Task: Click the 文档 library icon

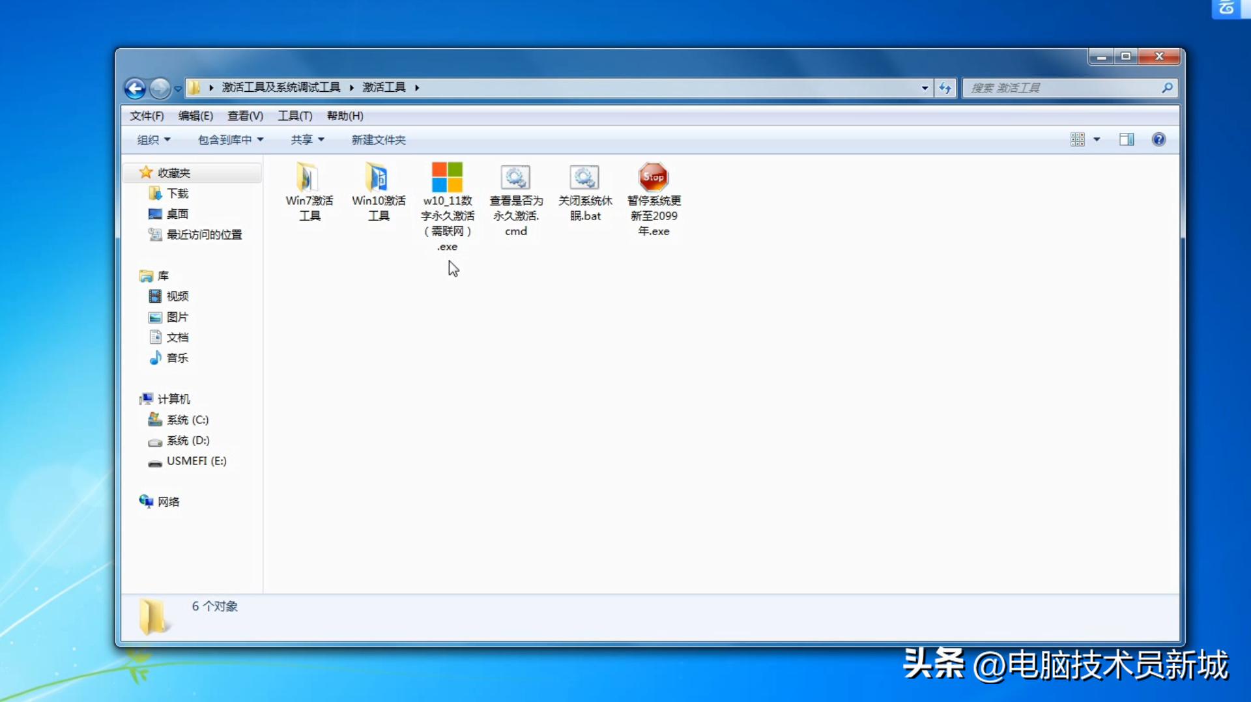Action: tap(155, 337)
